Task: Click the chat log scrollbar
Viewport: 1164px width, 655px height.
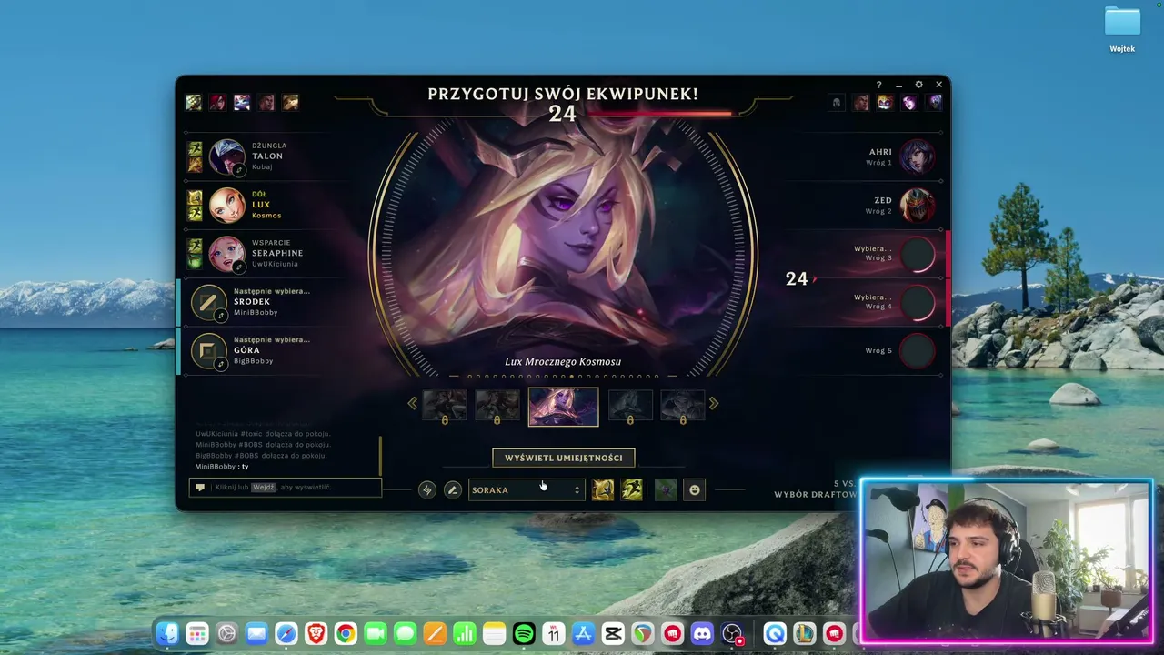Action: (x=380, y=455)
